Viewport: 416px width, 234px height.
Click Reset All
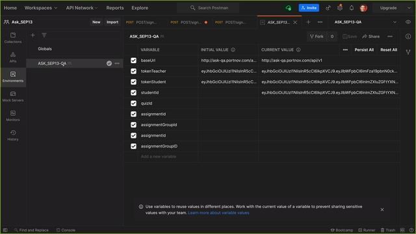pos(389,49)
